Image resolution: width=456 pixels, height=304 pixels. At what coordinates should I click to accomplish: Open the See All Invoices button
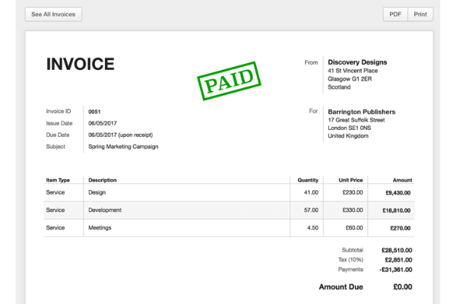pyautogui.click(x=53, y=14)
